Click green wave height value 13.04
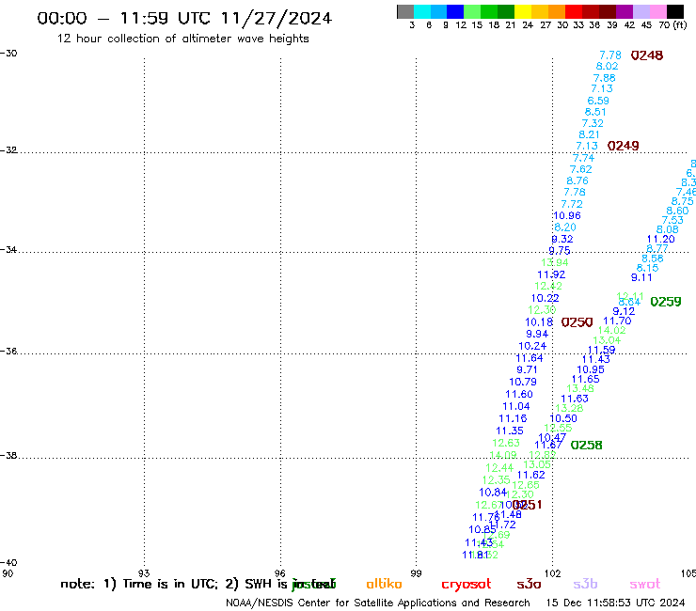 pyautogui.click(x=607, y=340)
